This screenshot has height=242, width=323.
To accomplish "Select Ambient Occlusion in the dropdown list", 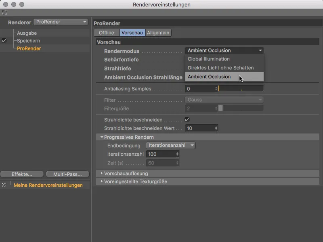I will click(224, 77).
